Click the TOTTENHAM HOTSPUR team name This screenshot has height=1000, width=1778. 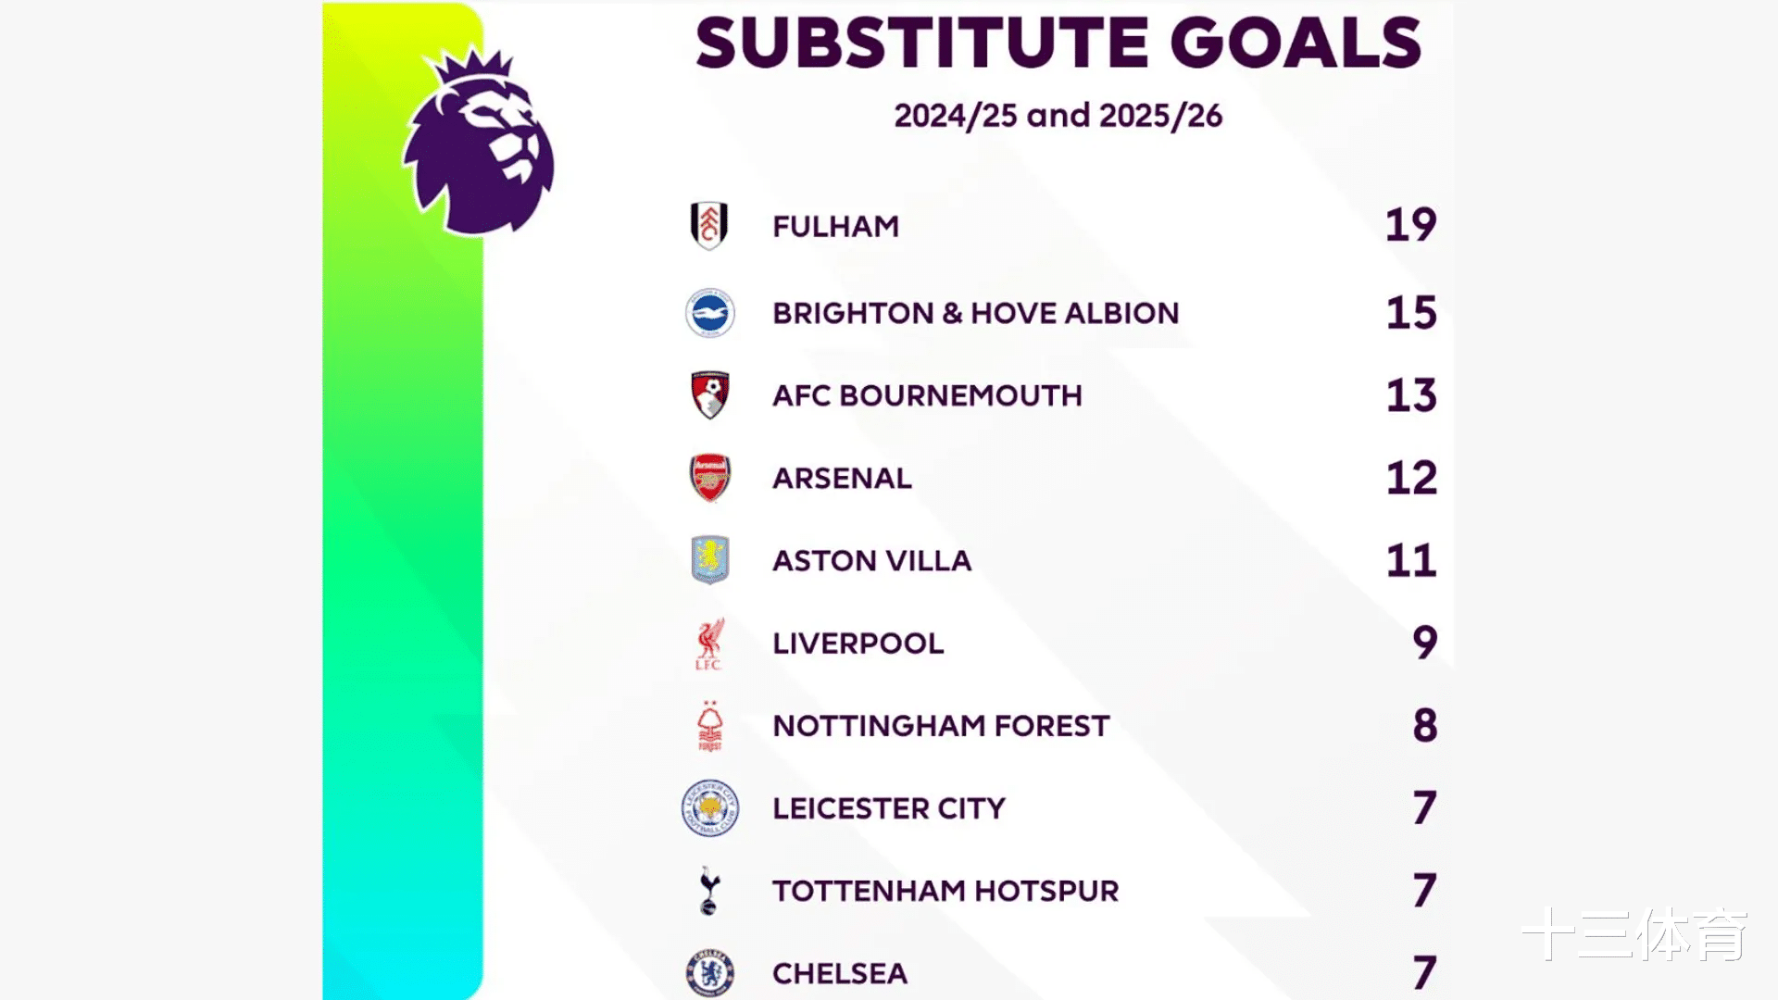(x=945, y=891)
